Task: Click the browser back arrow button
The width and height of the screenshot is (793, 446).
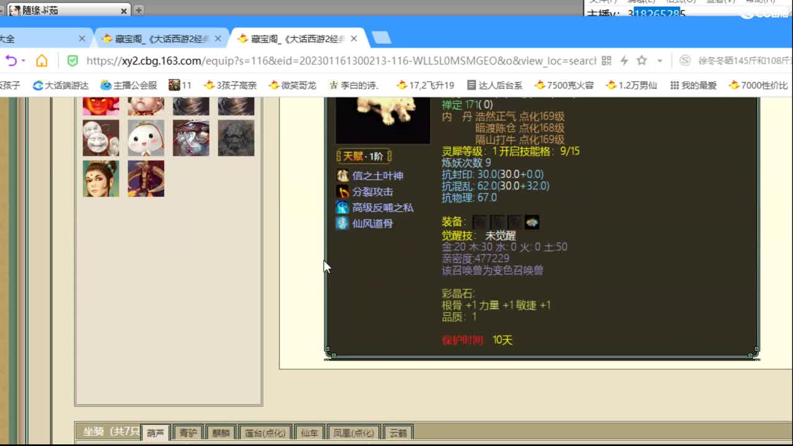Action: click(x=11, y=61)
